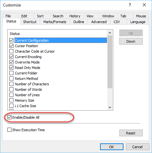Click the Reset button
The image size is (152, 153).
131,133
